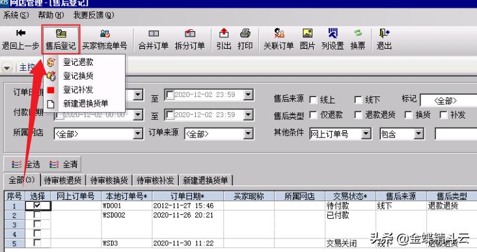The image size is (477, 252).
Task: Check the selection box in row 4
Action: pos(37,234)
